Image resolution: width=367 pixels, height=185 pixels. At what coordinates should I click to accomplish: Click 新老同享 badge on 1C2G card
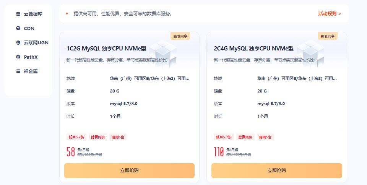[x=180, y=36]
